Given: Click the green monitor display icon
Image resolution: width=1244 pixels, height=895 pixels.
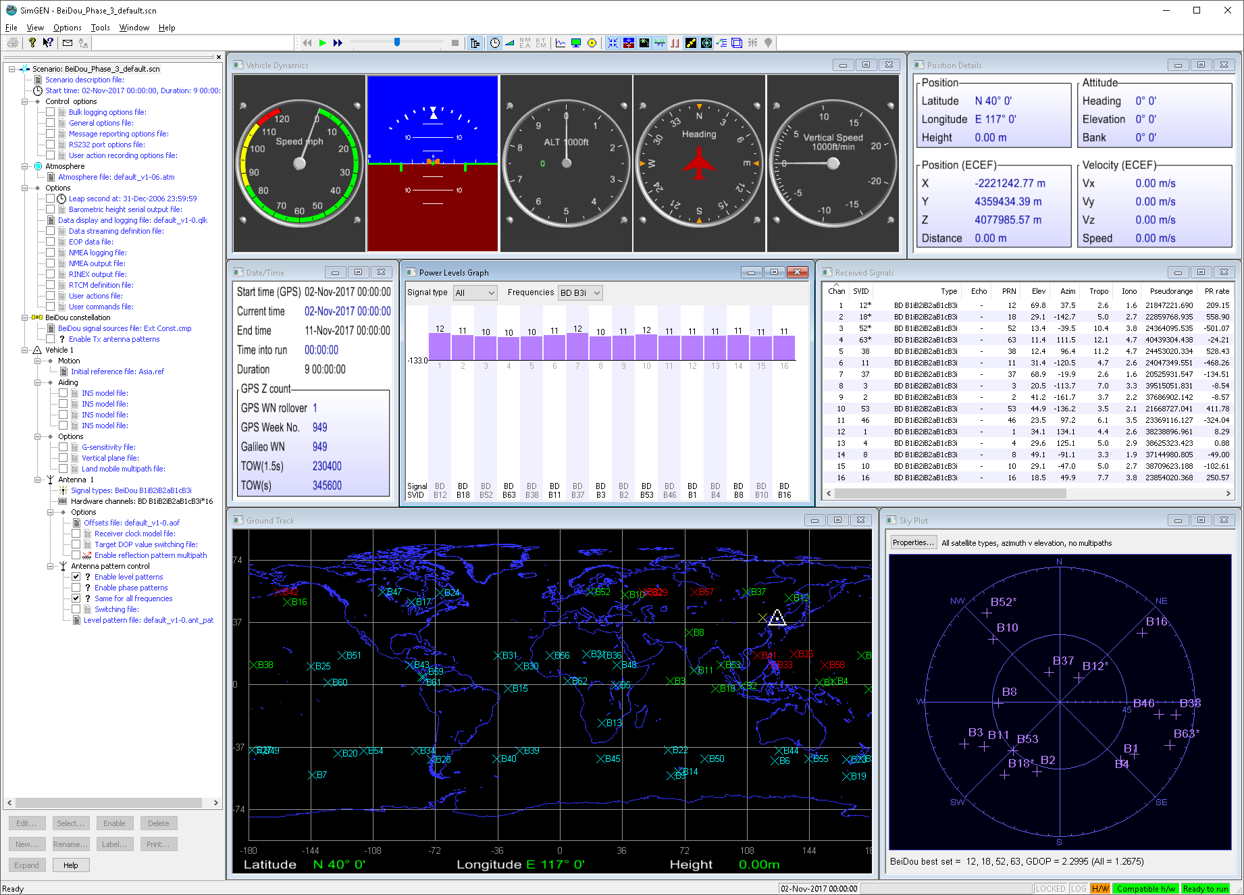Looking at the screenshot, I should click(x=576, y=43).
